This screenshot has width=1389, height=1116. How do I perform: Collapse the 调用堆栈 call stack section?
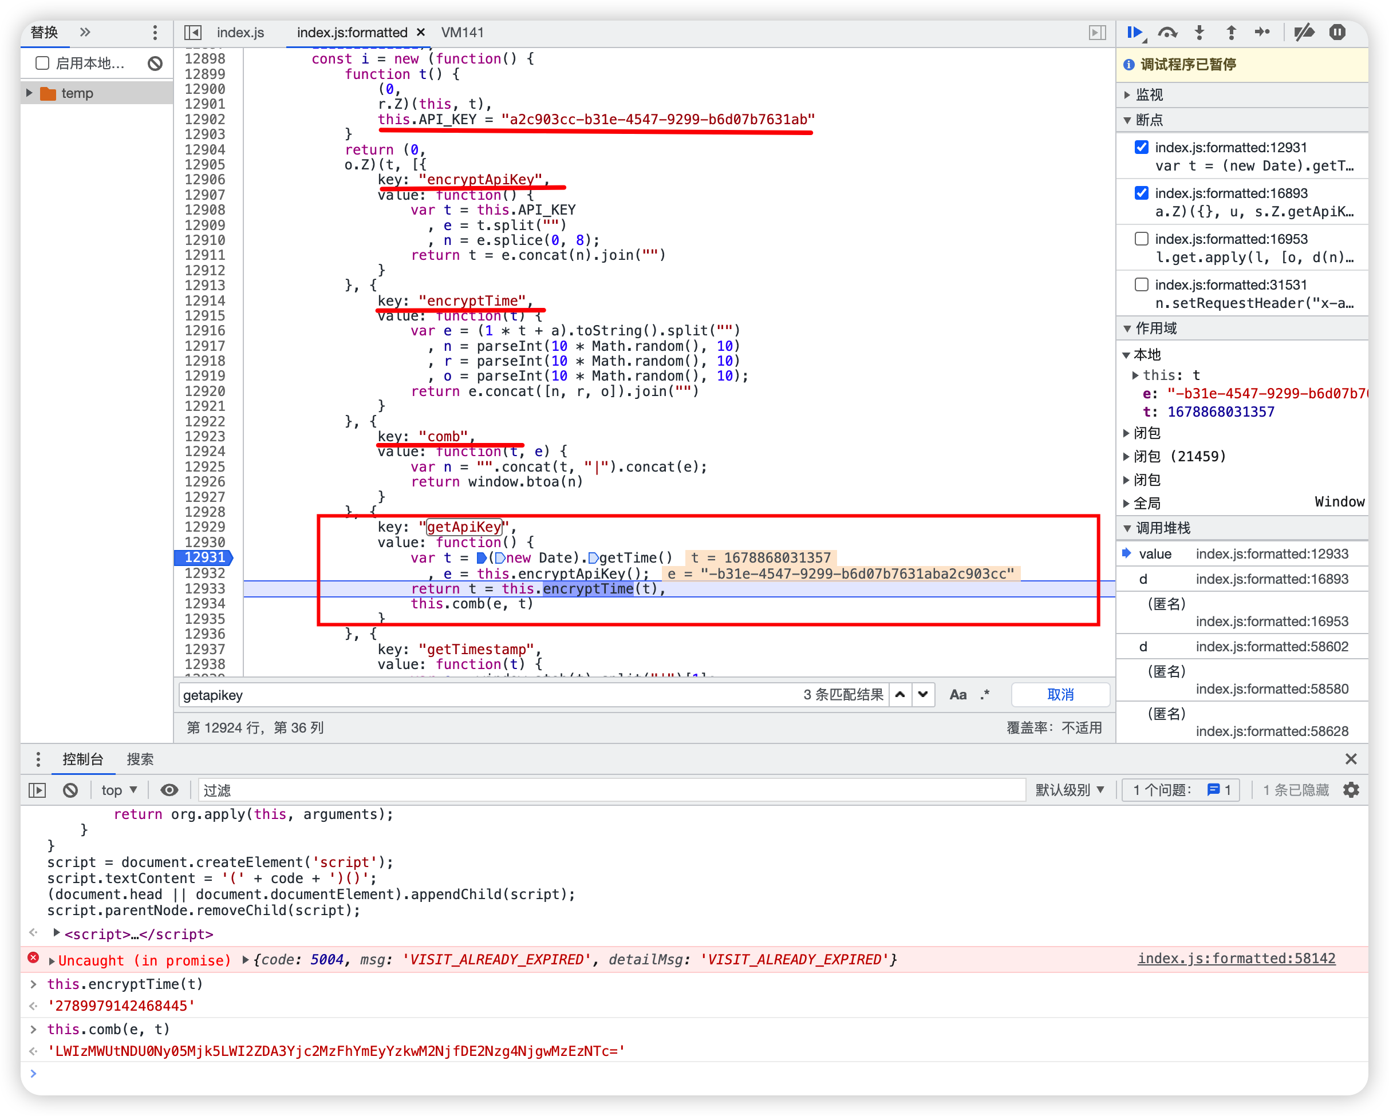(1127, 528)
